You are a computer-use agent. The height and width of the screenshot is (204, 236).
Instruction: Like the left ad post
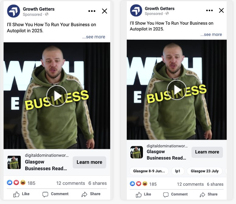tap(21, 194)
